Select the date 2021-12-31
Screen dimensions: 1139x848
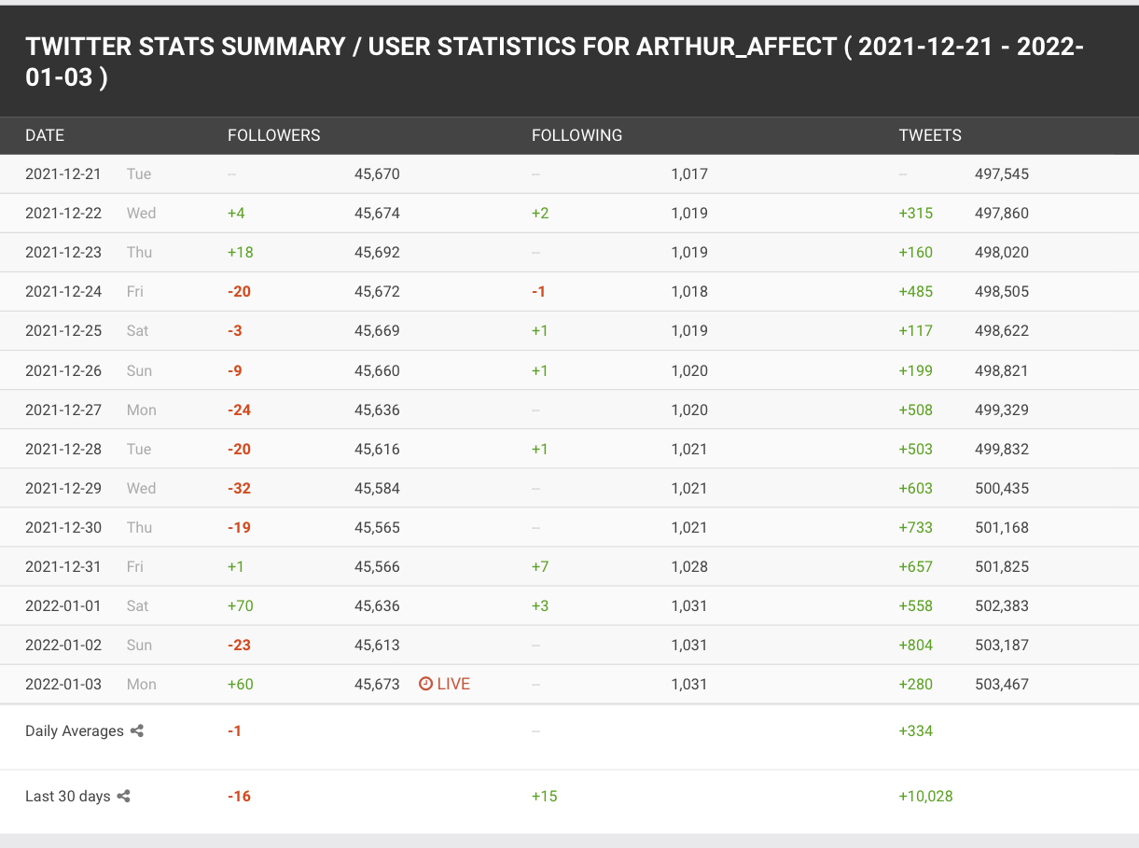[63, 566]
